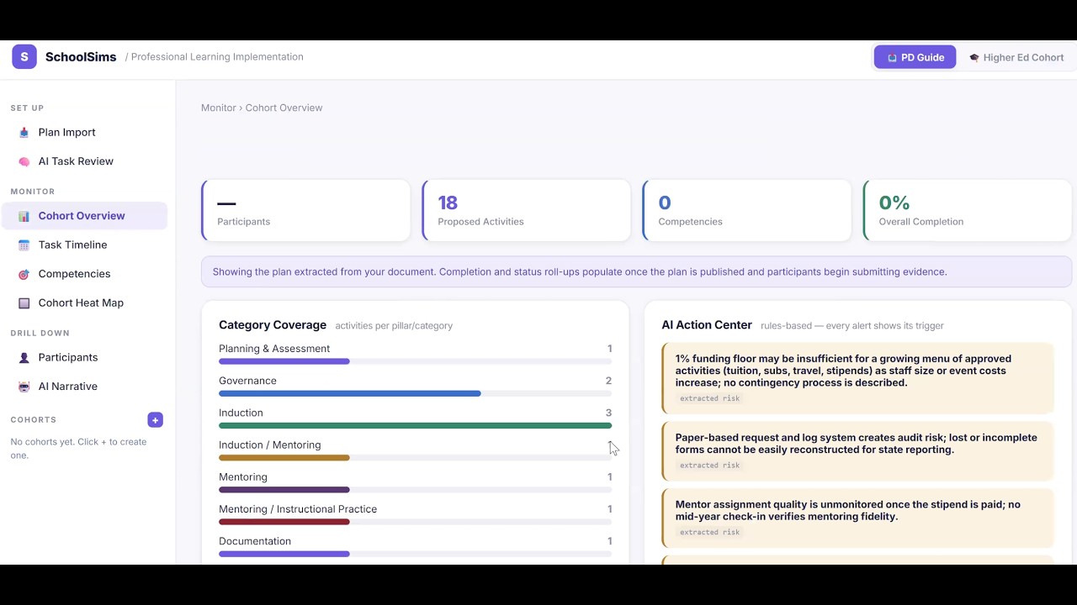The height and width of the screenshot is (605, 1077).
Task: Select the 1% funding floor risk alert
Action: pos(857,378)
